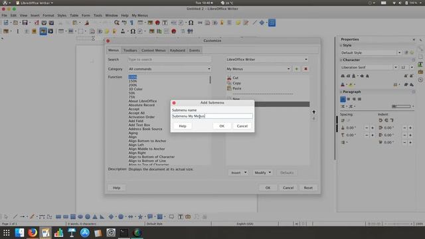
Task: Switch to the Events tab
Action: [195, 50]
